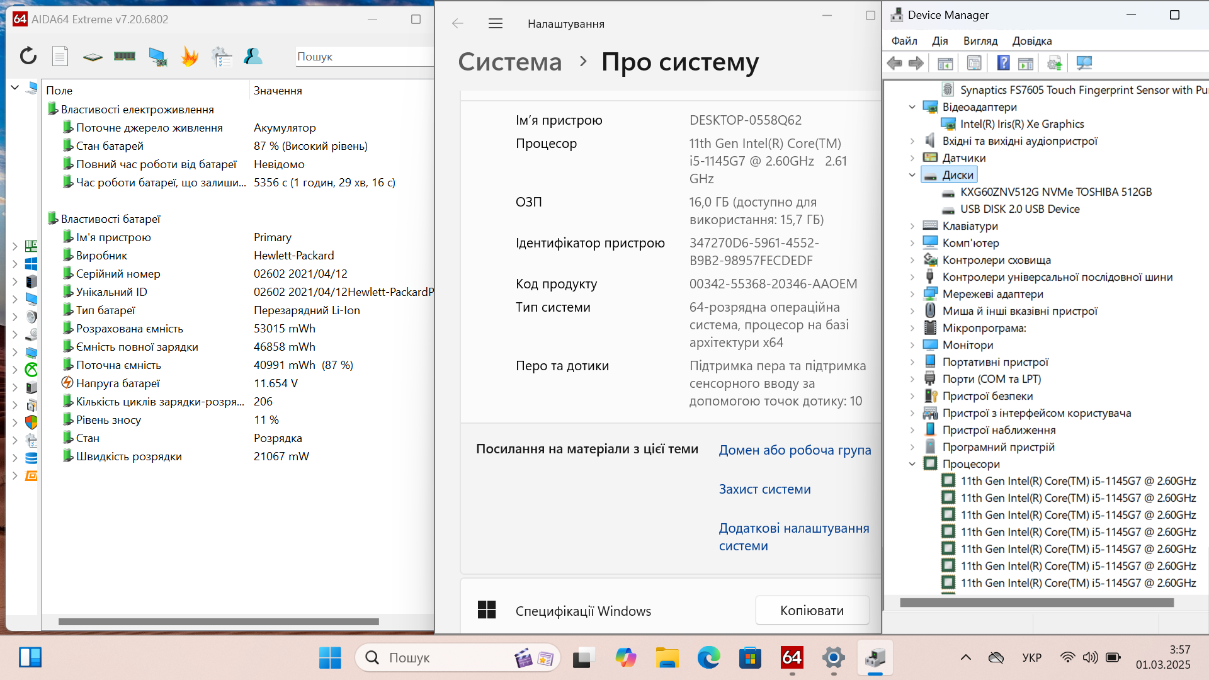Collapse the Відеоадаптери node

pos(912,107)
